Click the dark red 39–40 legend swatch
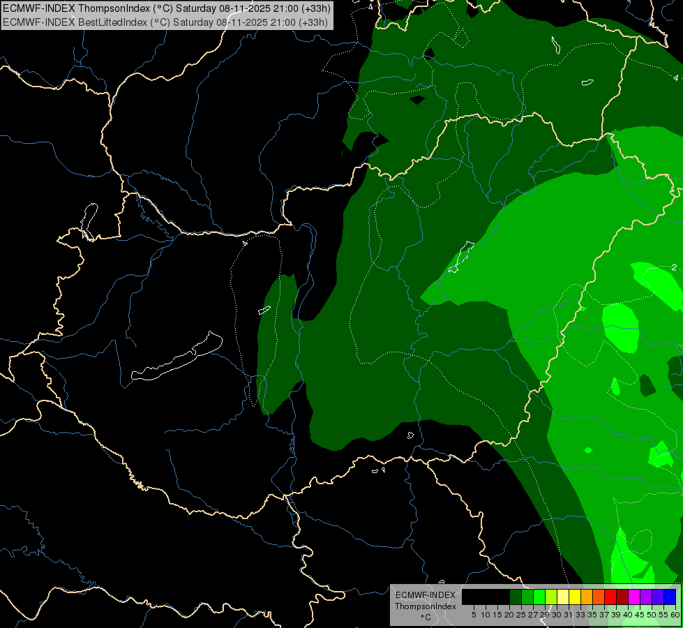Image resolution: width=683 pixels, height=628 pixels. (622, 597)
